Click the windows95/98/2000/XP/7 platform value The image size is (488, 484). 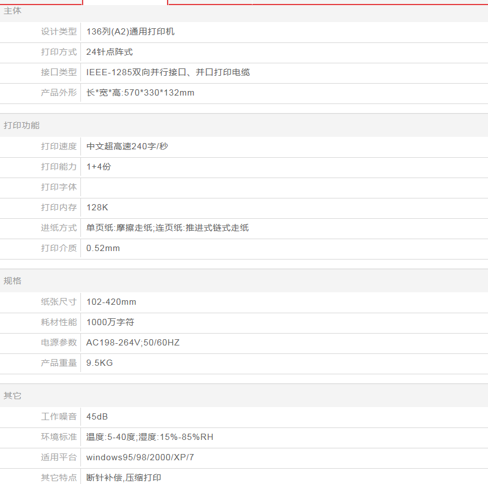point(140,457)
